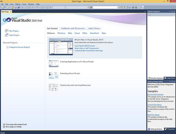176x134 pixels.
Task: Open the Visual Studio 2010 Overview link
Action: (x=84, y=46)
